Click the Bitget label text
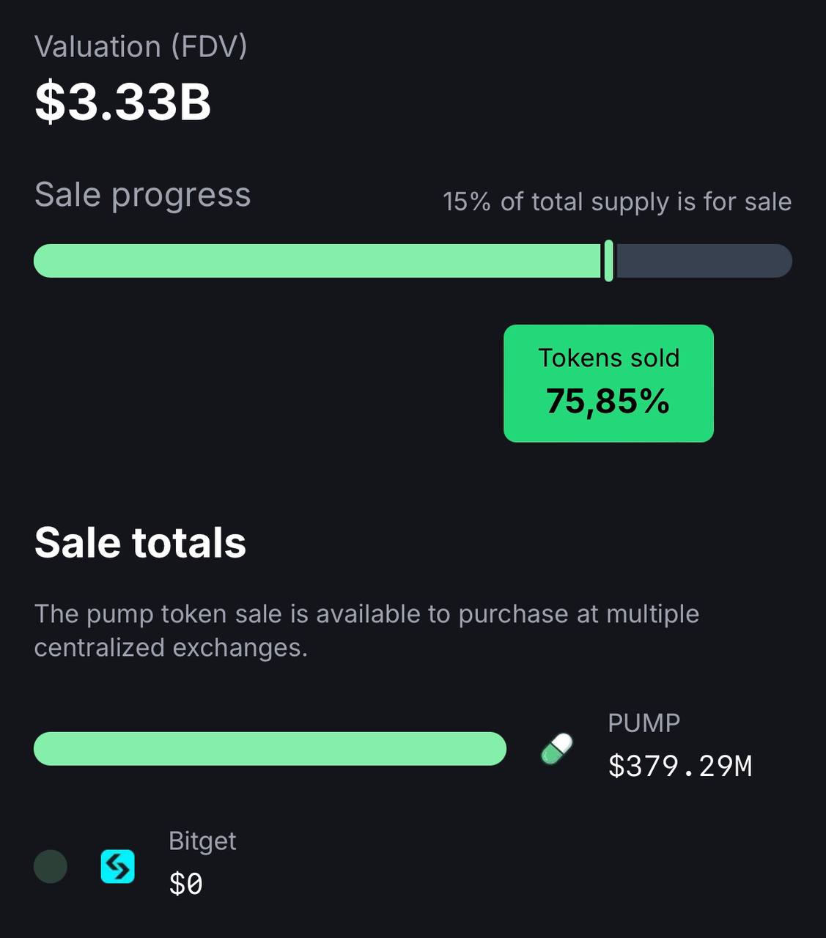Image resolution: width=826 pixels, height=938 pixels. pos(202,841)
